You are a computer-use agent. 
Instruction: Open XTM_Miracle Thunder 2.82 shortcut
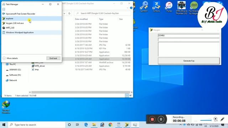[x=181, y=7]
